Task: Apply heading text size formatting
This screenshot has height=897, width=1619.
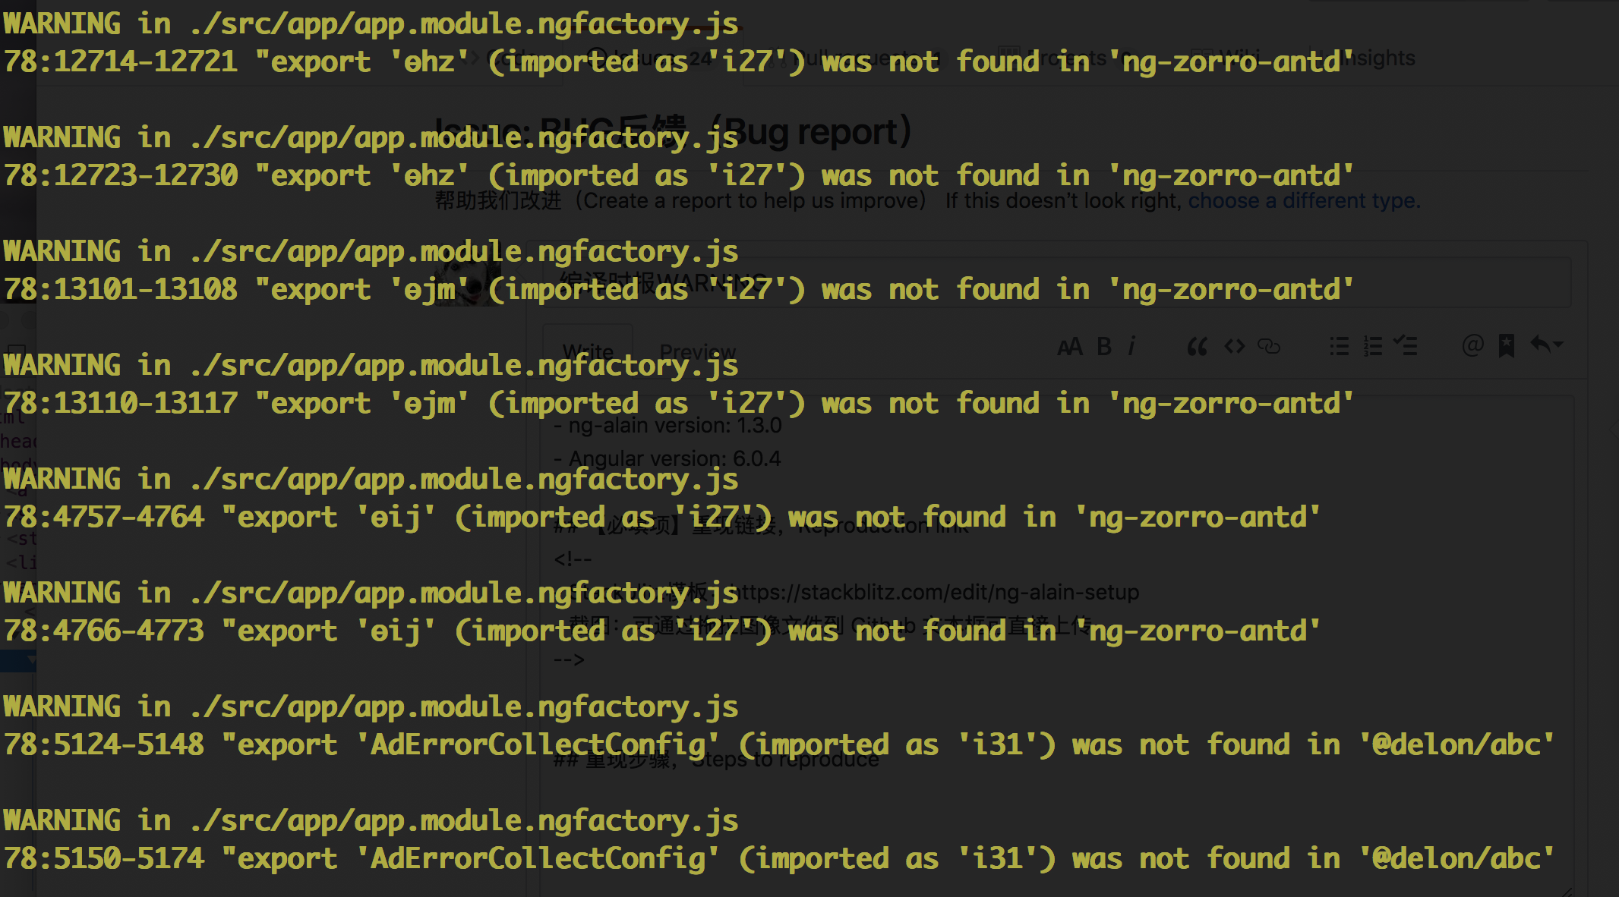Action: click(x=1071, y=347)
